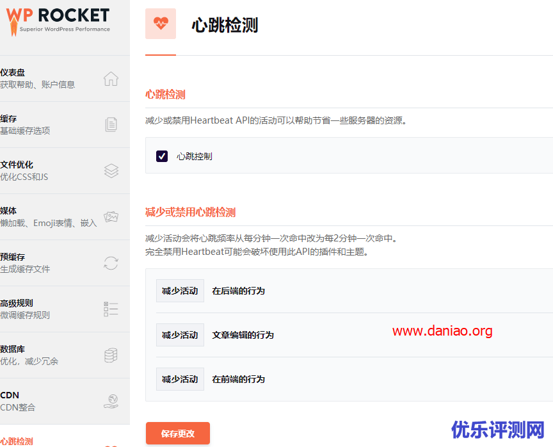553x447 pixels.
Task: Open the 媒体 menu item
Action: pos(65,217)
